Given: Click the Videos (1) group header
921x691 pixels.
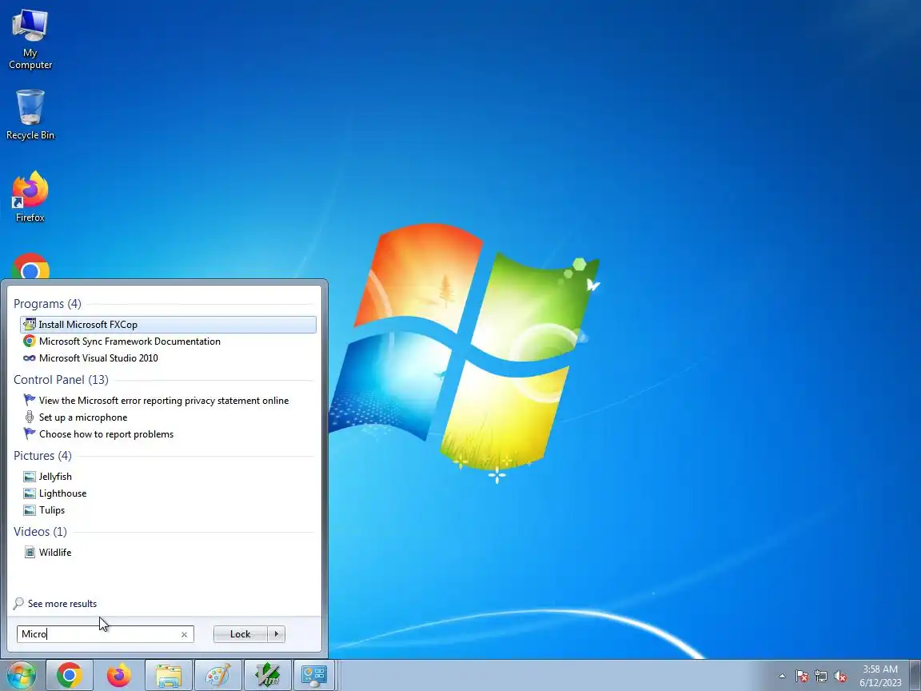Looking at the screenshot, I should [41, 532].
